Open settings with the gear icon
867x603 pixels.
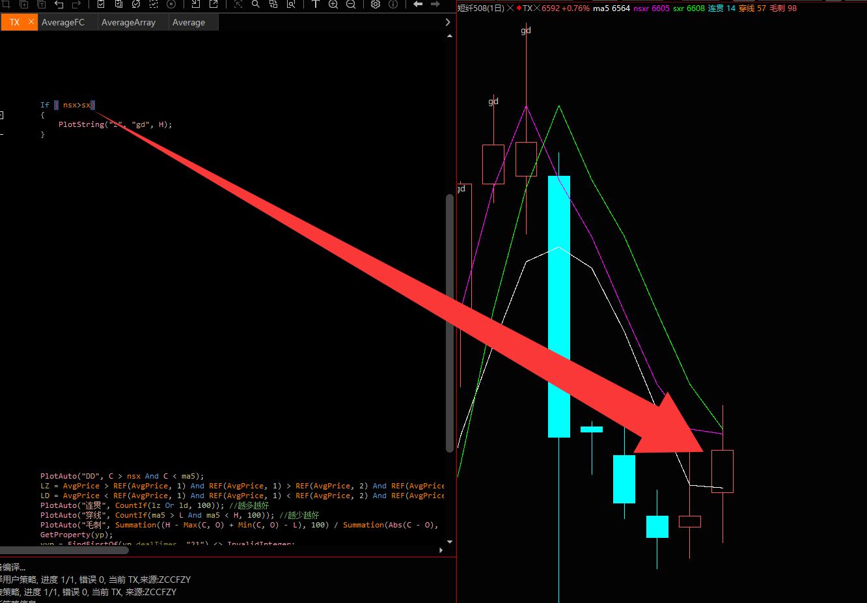click(x=376, y=4)
